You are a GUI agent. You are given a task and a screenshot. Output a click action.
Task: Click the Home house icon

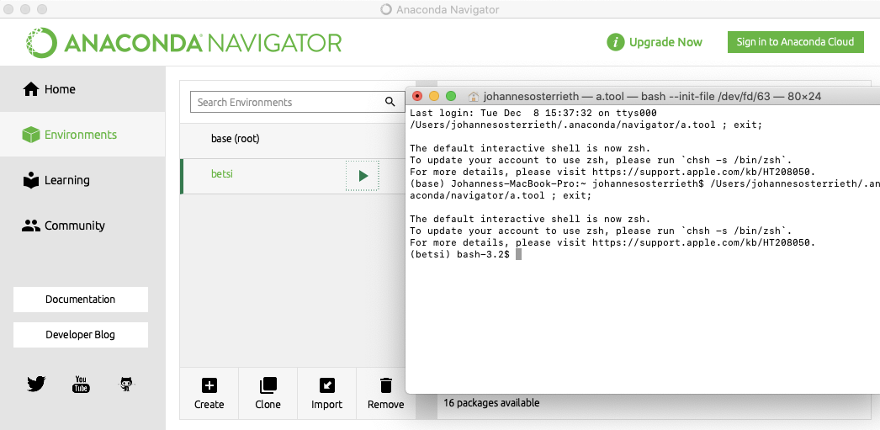(30, 88)
